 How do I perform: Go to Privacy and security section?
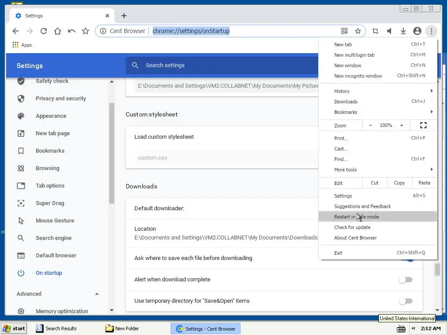[x=61, y=99]
